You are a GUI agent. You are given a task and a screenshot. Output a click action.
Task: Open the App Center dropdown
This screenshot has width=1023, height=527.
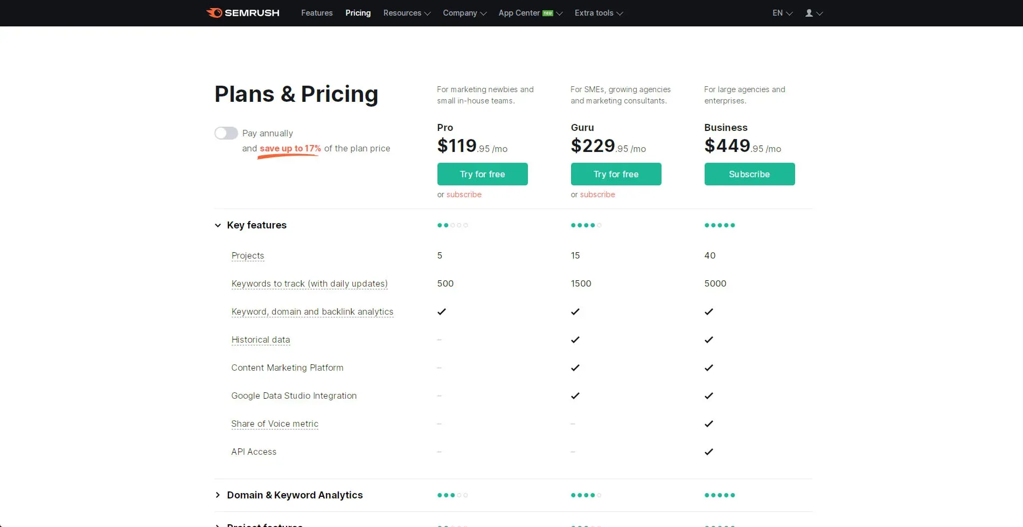point(530,13)
